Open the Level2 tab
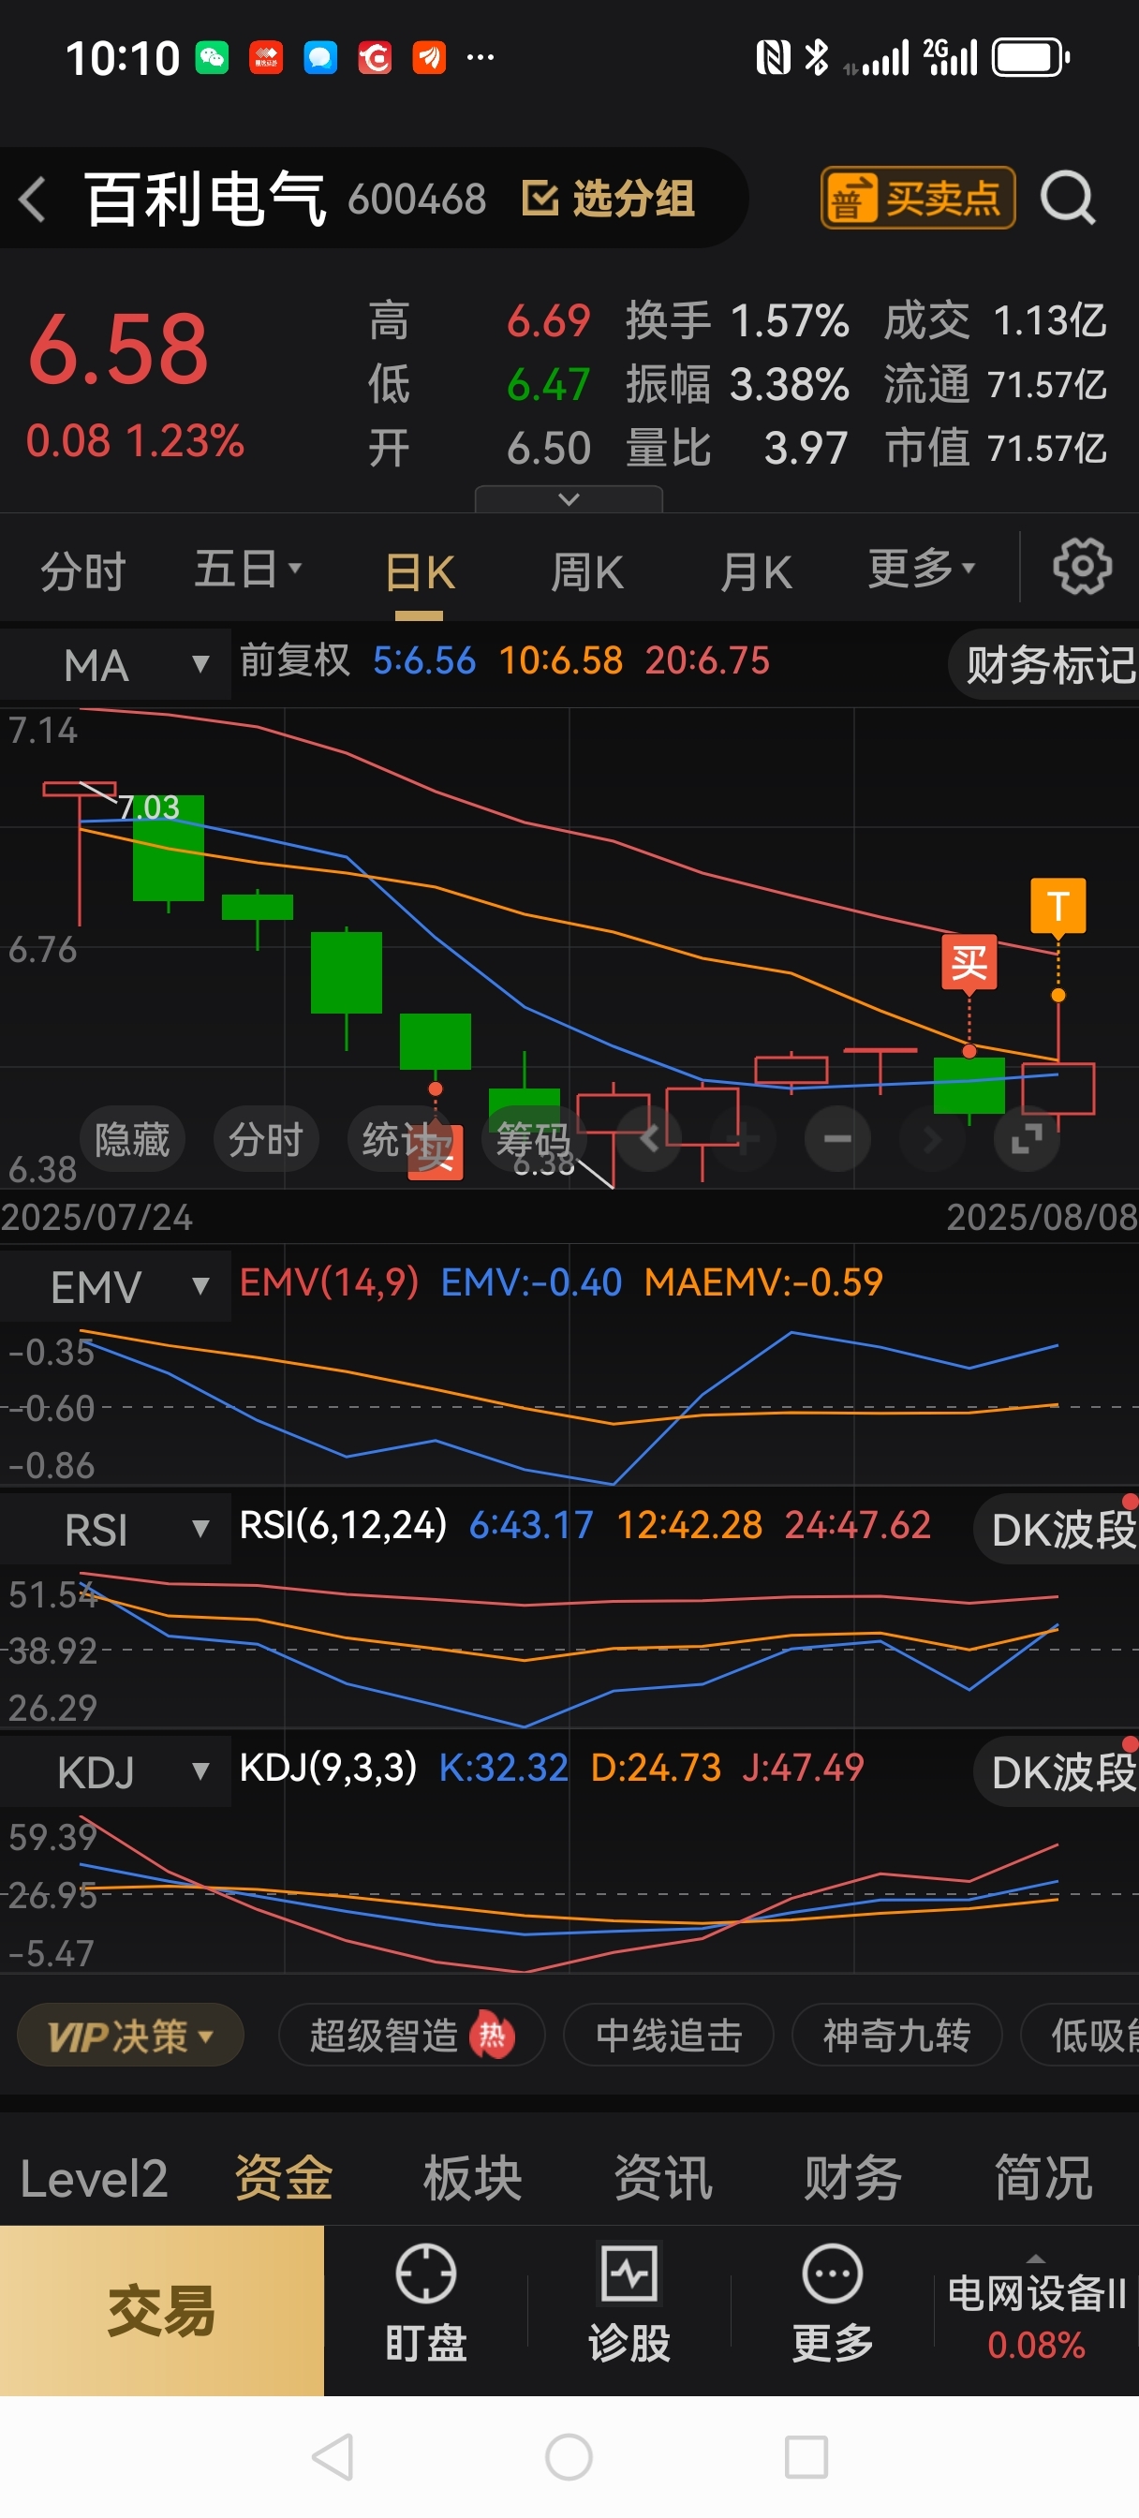Viewport: 1139px width, 2518px height. click(94, 2178)
